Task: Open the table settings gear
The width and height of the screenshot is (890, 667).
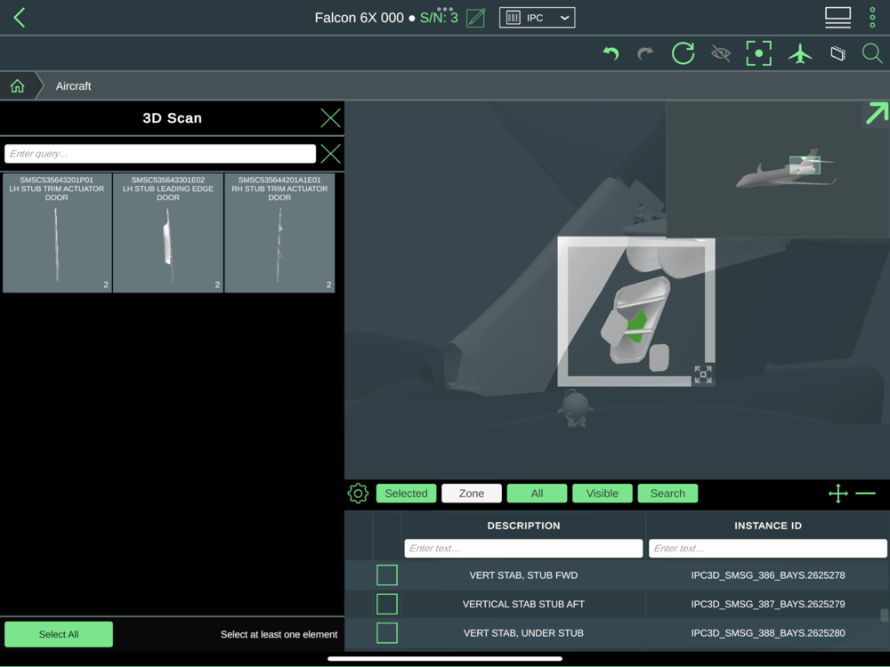Action: (x=358, y=494)
